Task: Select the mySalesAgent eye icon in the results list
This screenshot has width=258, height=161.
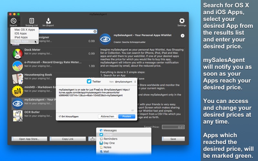Action: coord(17,103)
